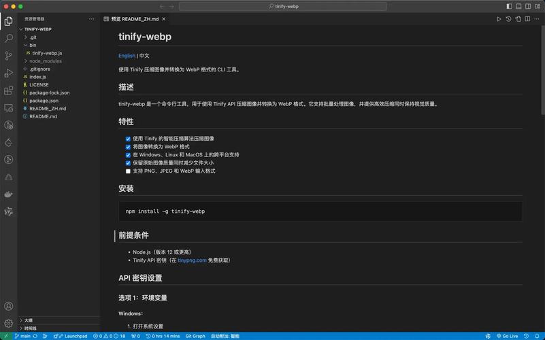545x340 pixels.
Task: Open customize layout icon in title bar
Action: [x=538, y=6]
